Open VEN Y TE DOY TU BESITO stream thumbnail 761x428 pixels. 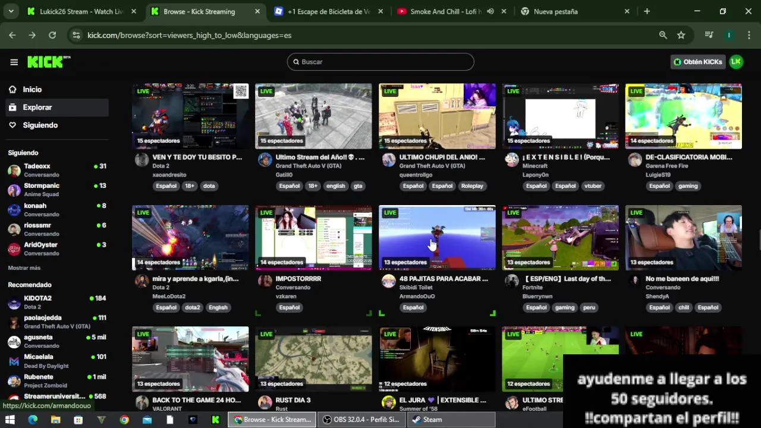coord(190,116)
